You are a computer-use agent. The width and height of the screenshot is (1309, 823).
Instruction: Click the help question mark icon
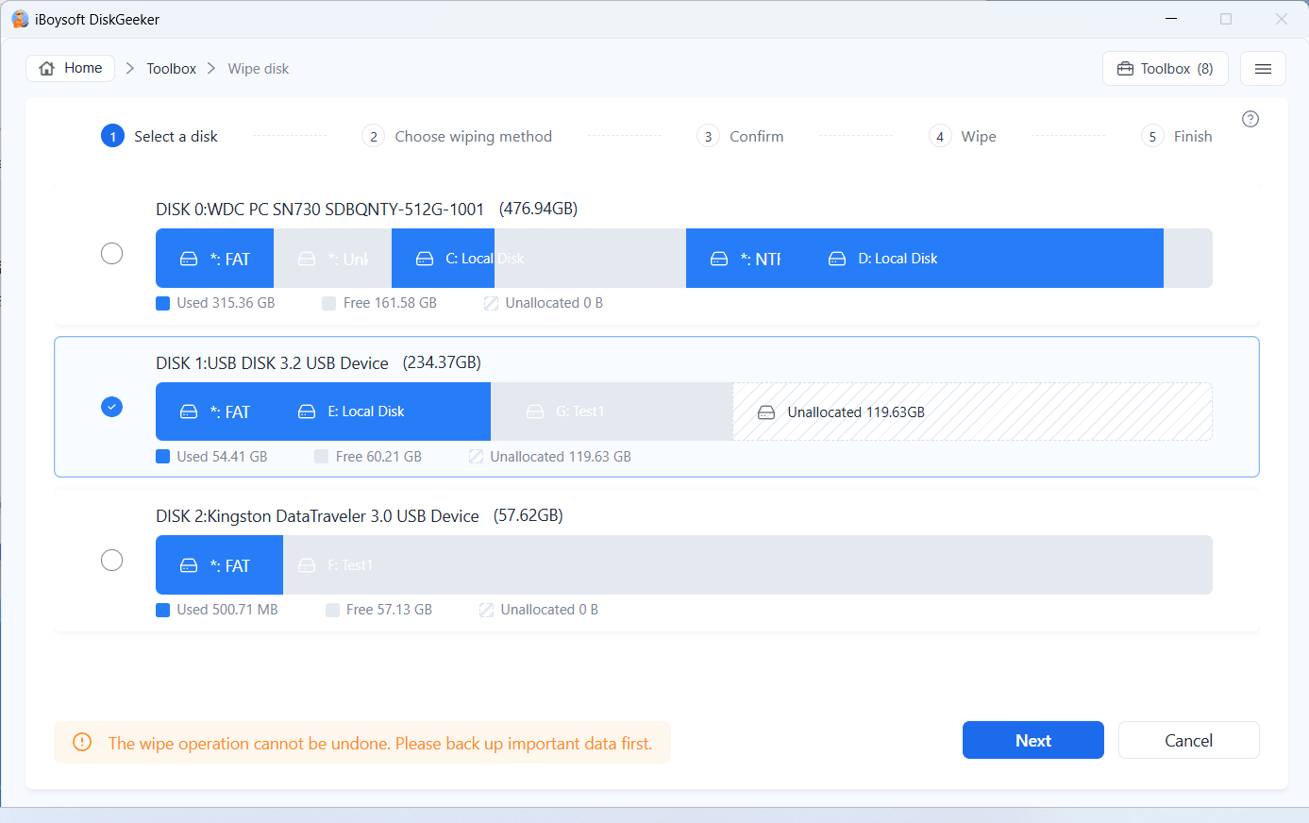pyautogui.click(x=1250, y=119)
